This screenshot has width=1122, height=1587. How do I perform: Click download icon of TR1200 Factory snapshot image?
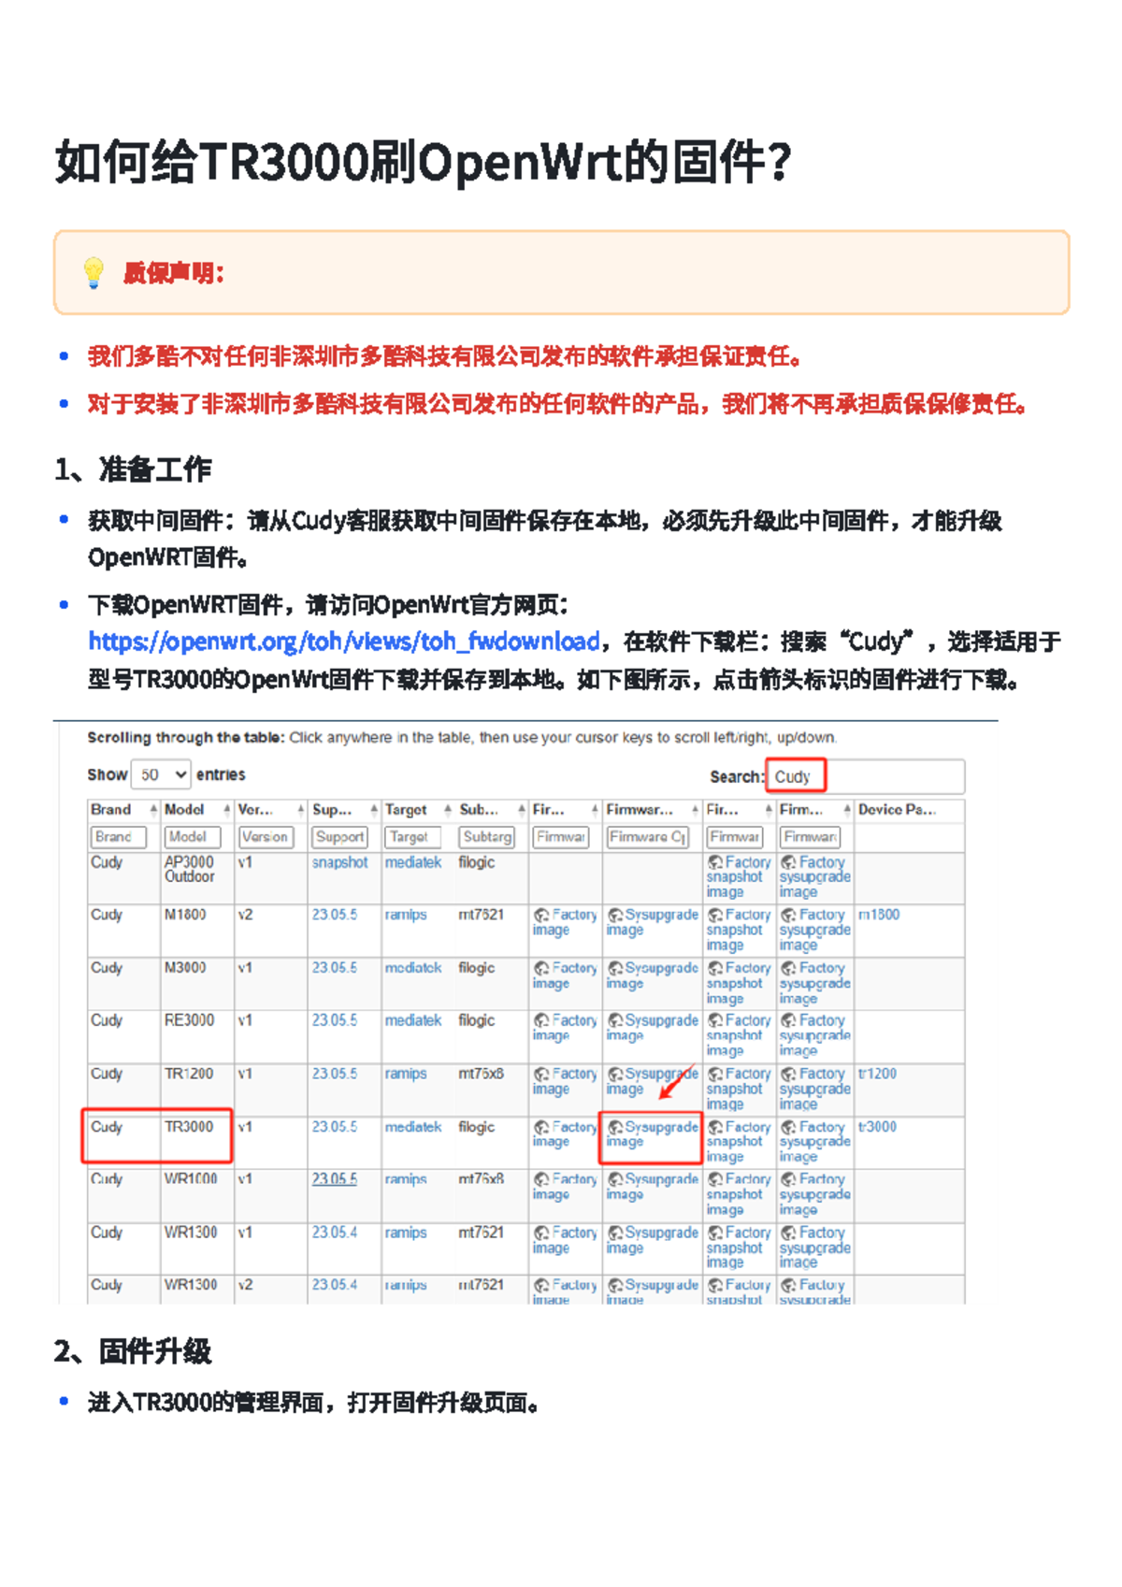click(715, 1075)
